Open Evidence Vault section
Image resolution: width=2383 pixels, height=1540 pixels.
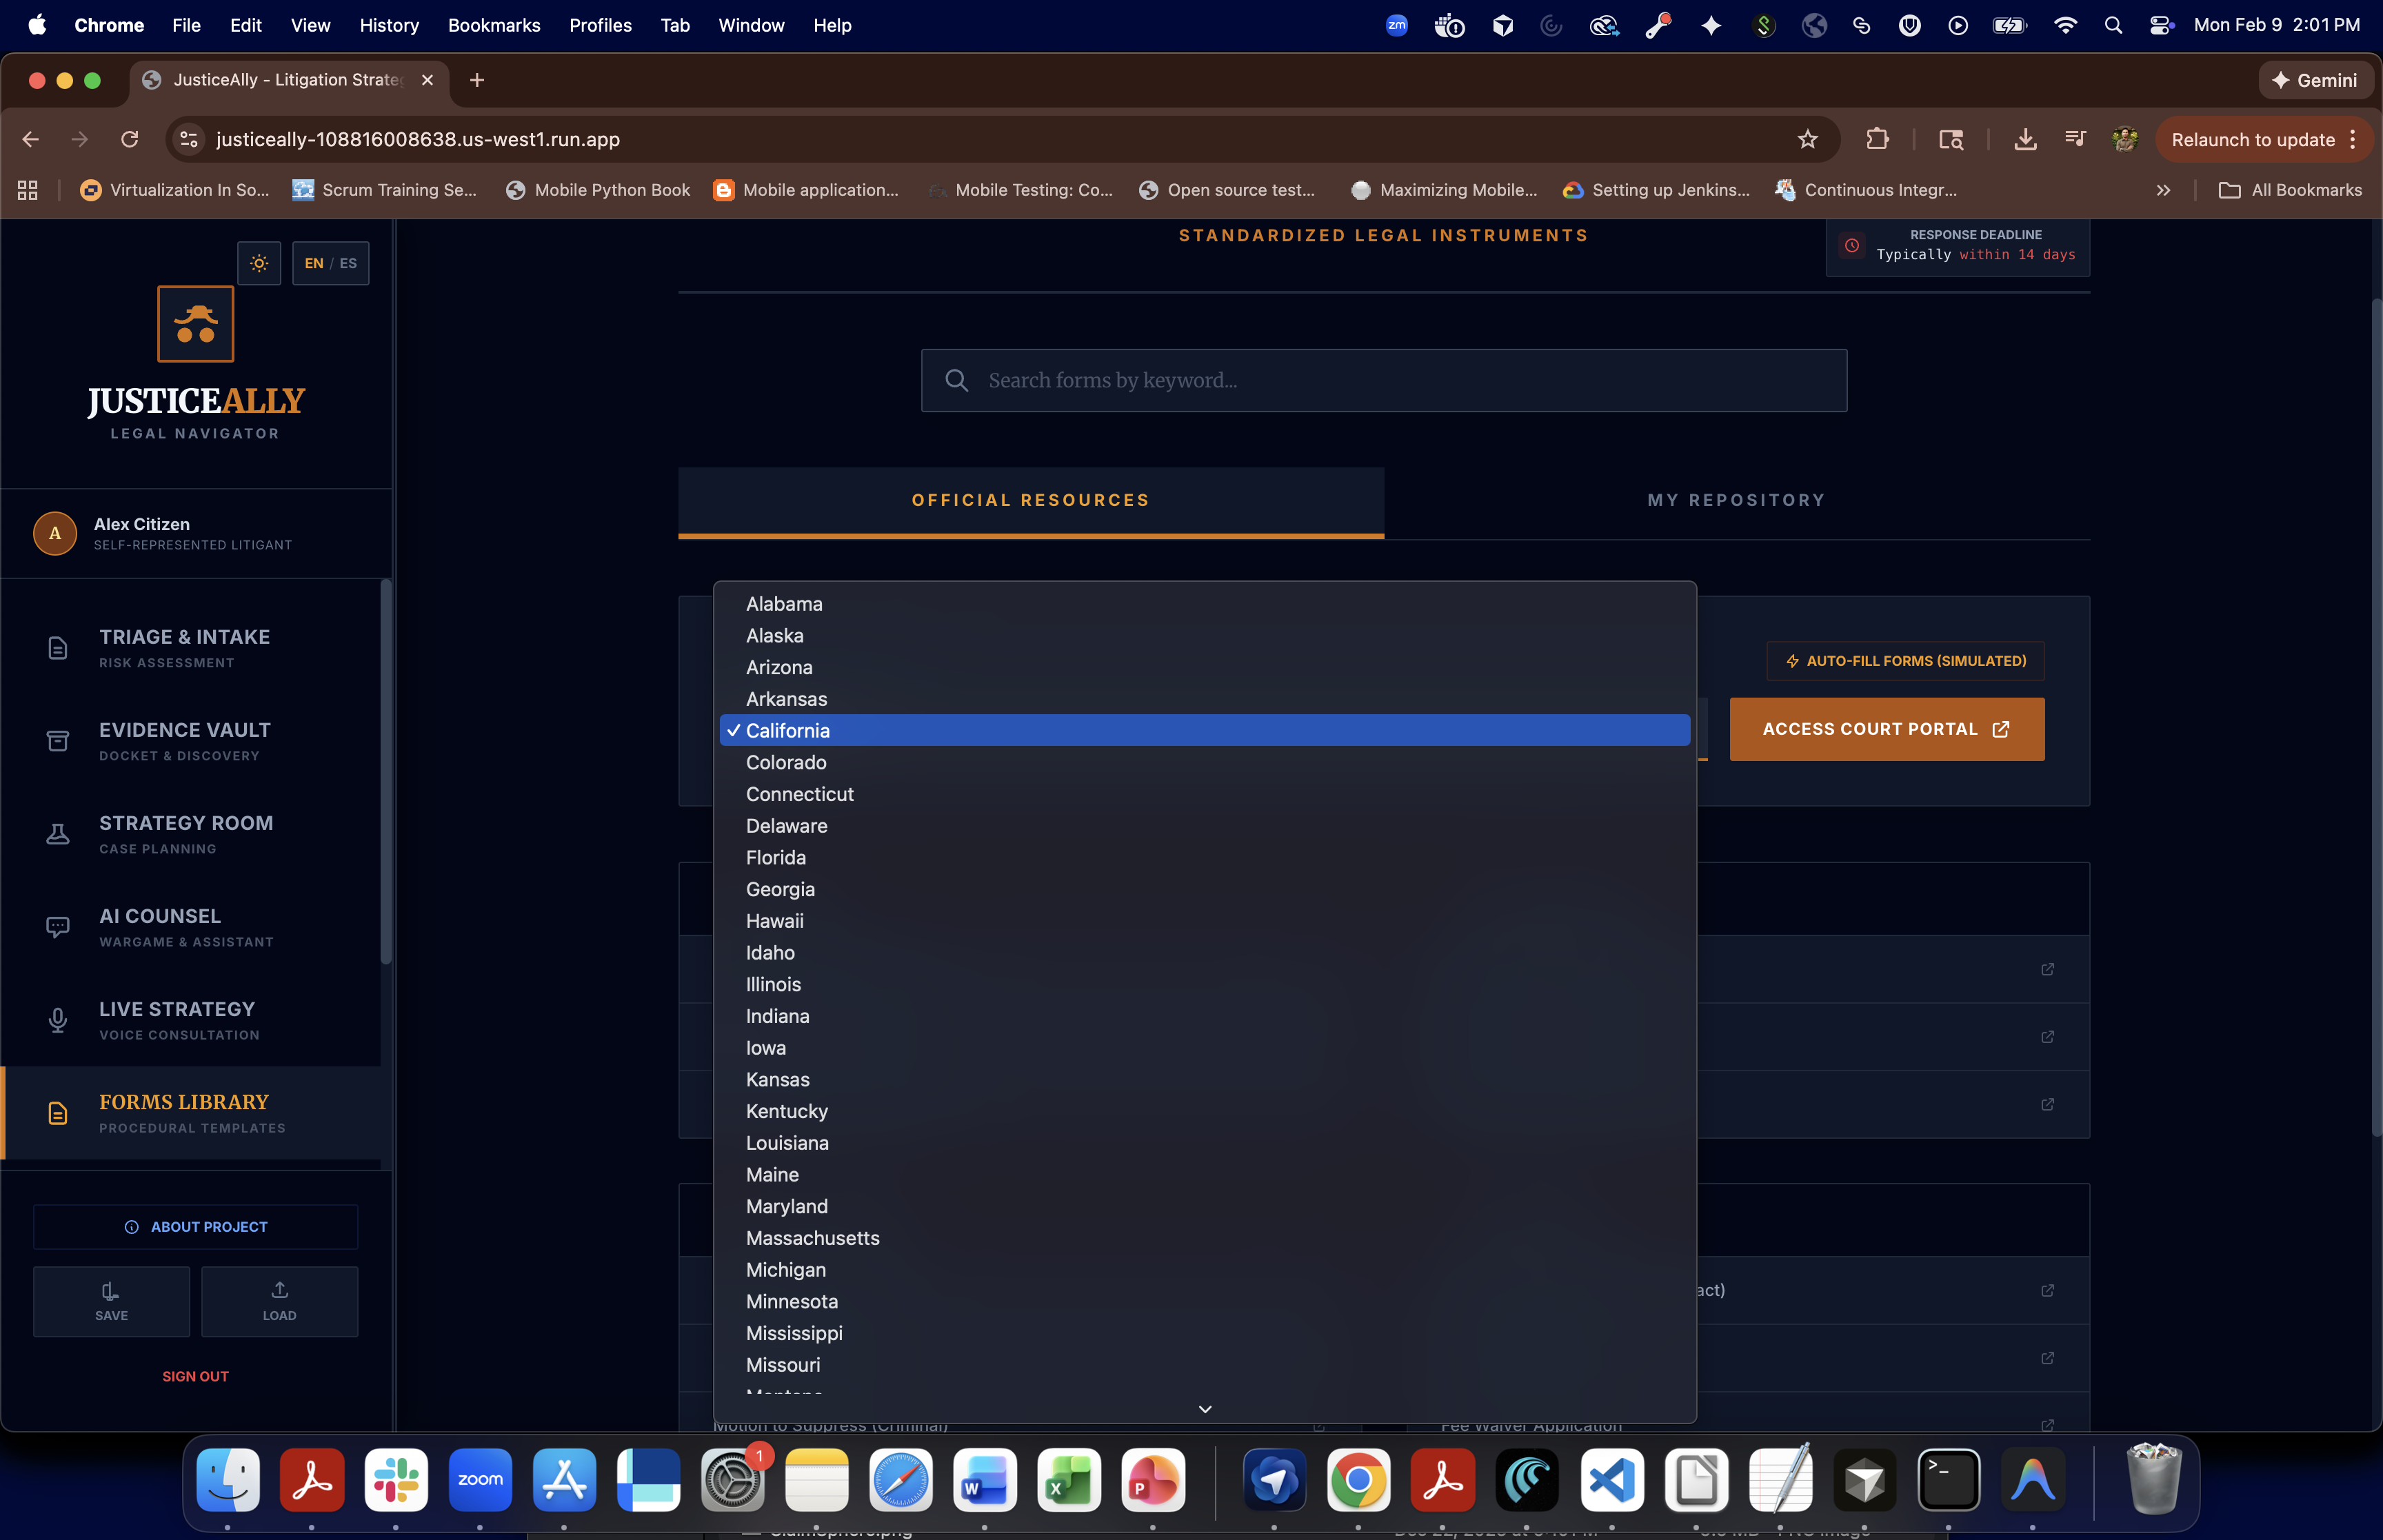(x=185, y=741)
